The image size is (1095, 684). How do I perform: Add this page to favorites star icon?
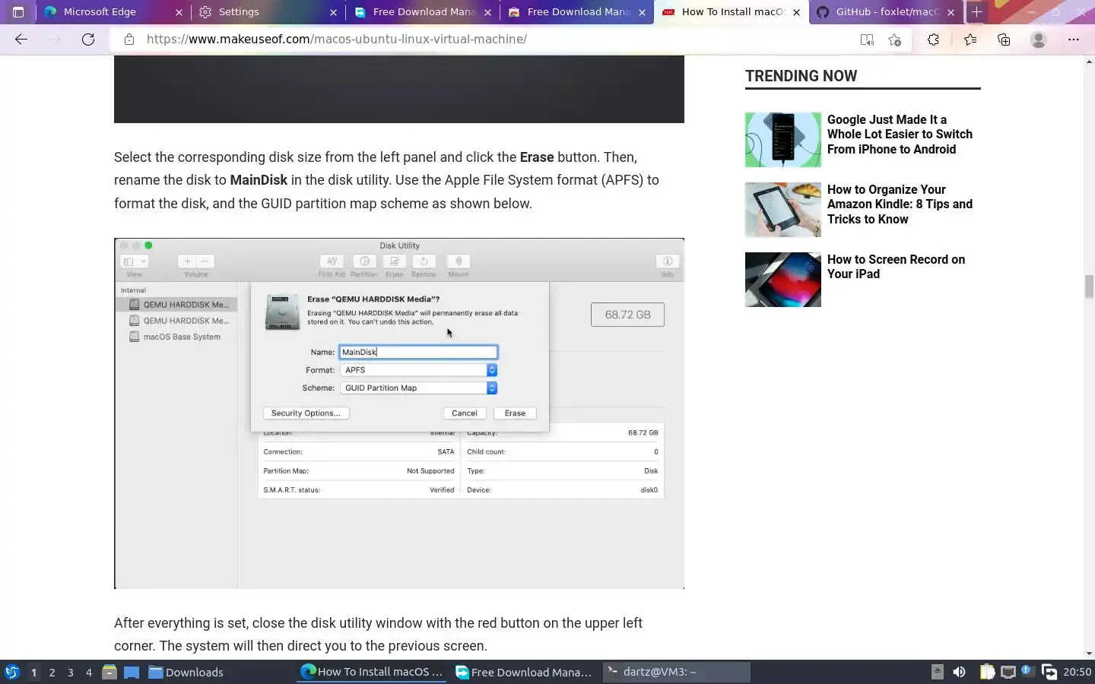click(895, 40)
